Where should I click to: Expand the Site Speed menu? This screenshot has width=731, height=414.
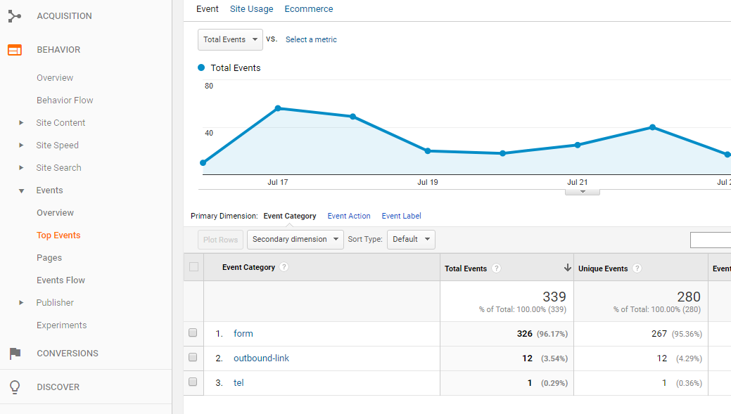tap(21, 145)
